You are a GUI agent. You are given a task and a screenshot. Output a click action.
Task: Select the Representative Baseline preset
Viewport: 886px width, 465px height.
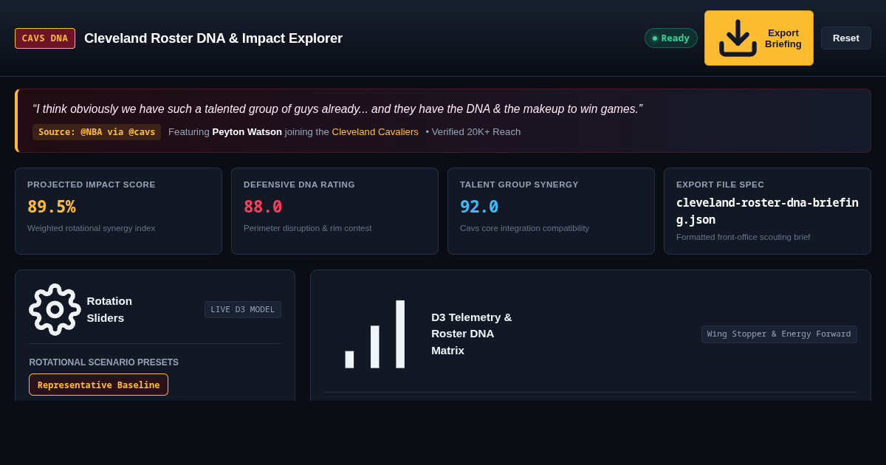point(98,385)
